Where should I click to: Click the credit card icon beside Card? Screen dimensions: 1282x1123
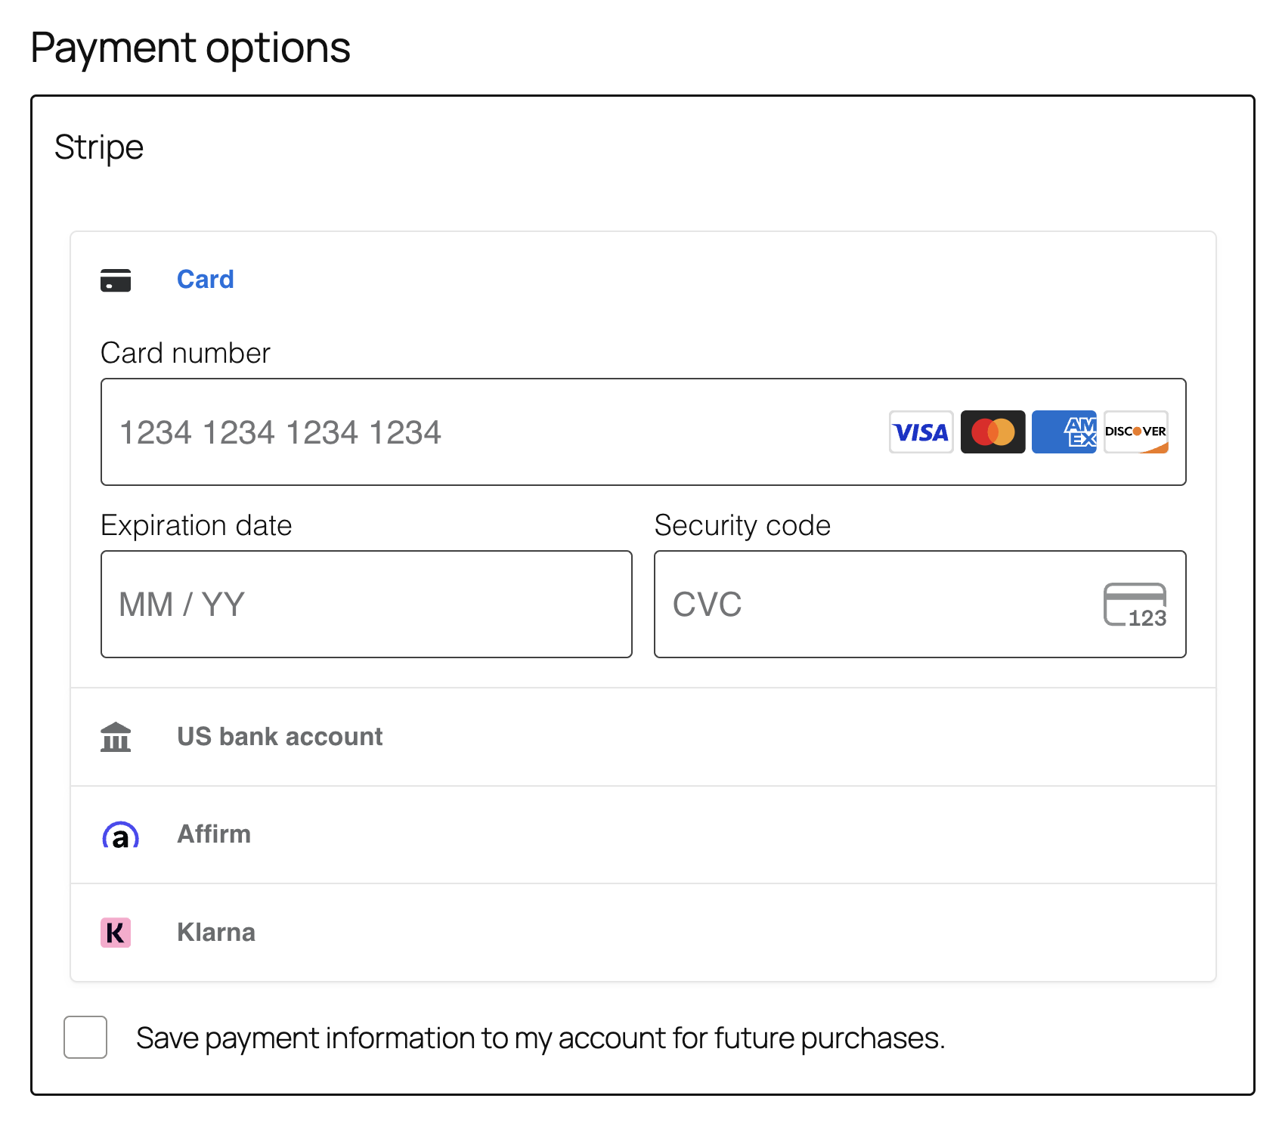116,280
